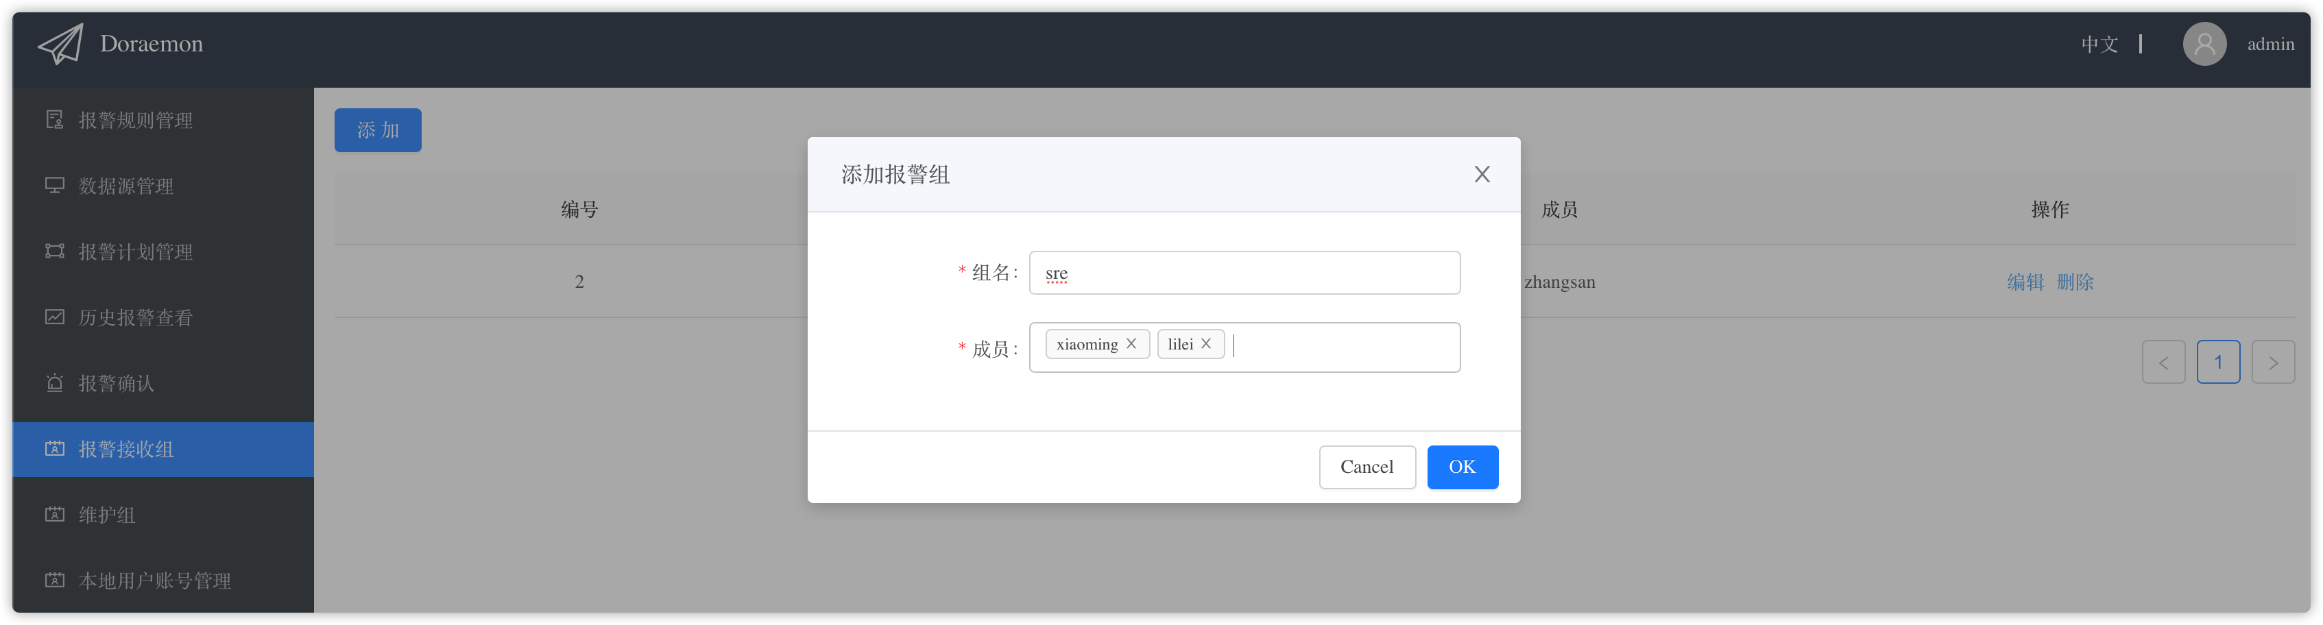
Task: Click inside the 组名 input field
Action: [1244, 272]
